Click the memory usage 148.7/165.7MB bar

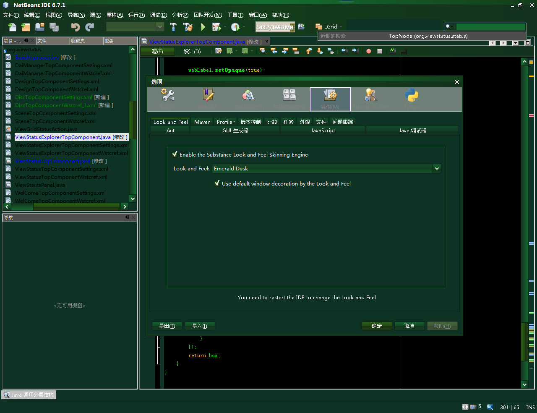[x=275, y=27]
